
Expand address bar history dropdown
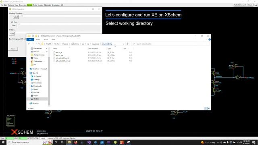click(x=123, y=44)
